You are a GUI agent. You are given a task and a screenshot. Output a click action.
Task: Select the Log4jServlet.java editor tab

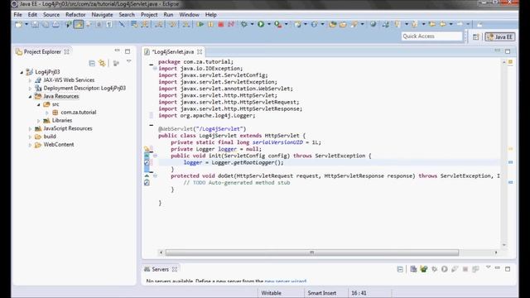(x=172, y=51)
